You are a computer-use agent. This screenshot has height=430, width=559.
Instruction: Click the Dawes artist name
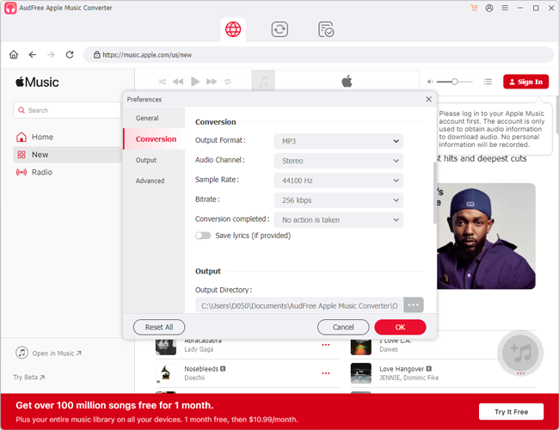(389, 349)
